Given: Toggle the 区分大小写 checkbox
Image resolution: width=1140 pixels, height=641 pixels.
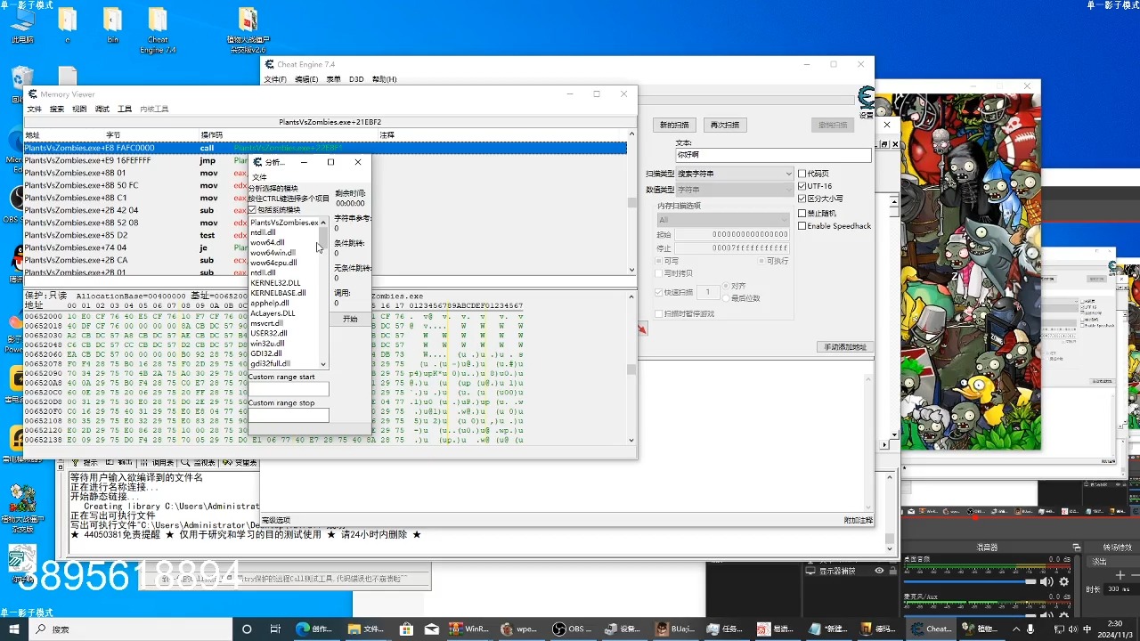Looking at the screenshot, I should click(802, 199).
